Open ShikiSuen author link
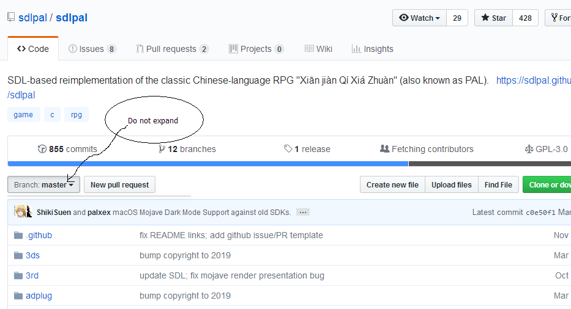The image size is (571, 309). point(54,213)
